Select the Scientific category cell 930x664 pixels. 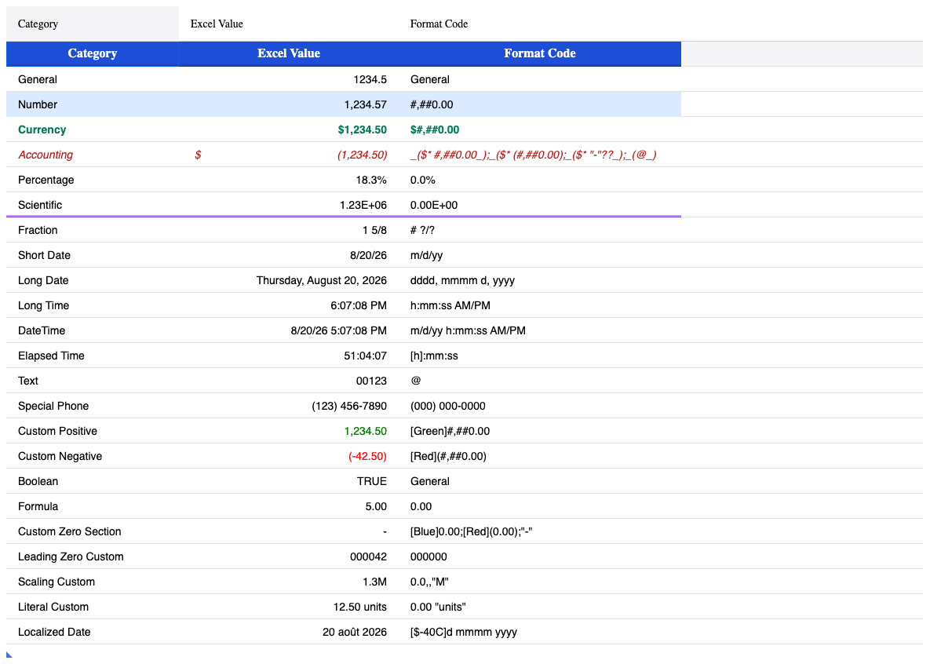click(x=92, y=205)
